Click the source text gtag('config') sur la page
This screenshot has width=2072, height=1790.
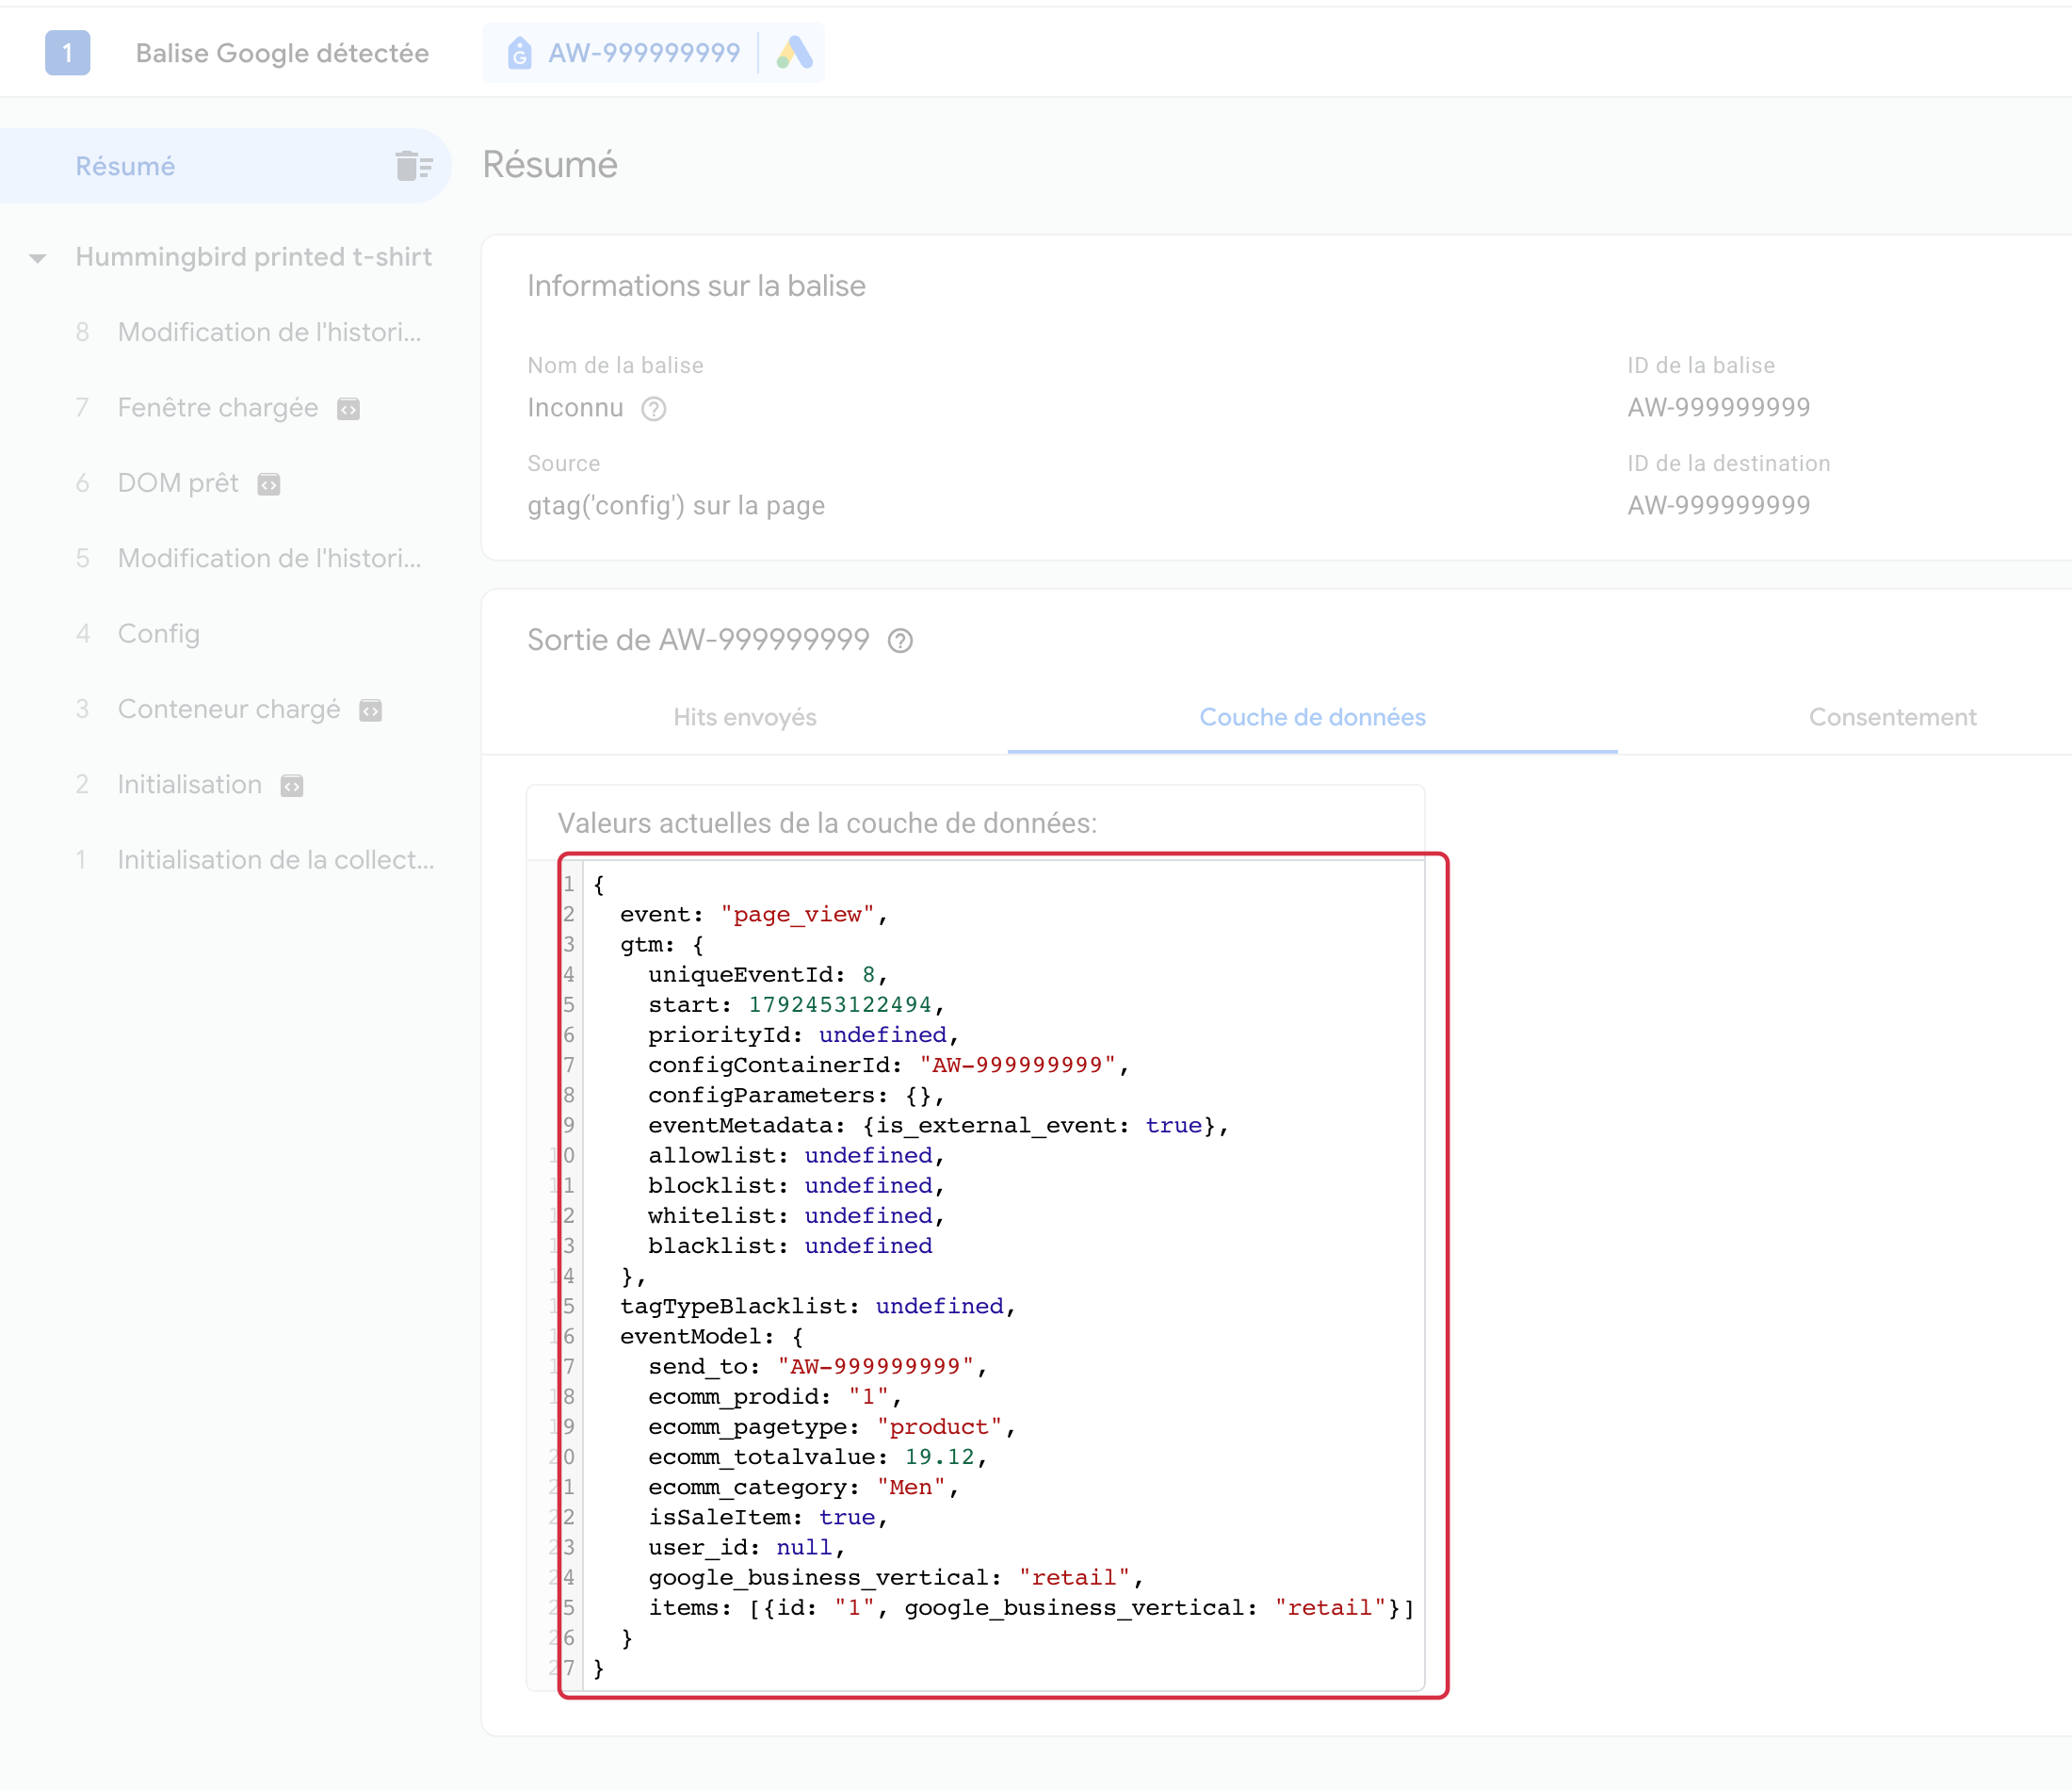tap(676, 505)
